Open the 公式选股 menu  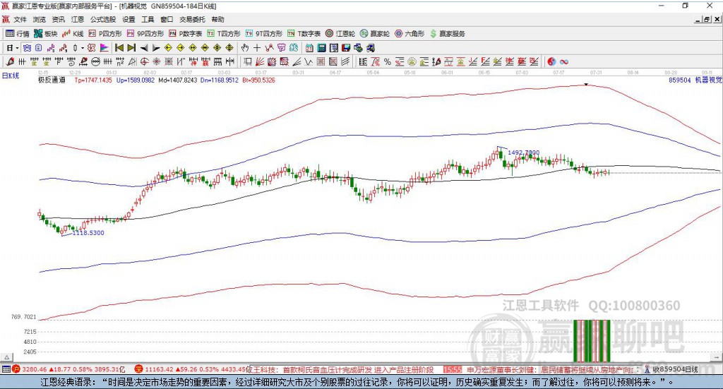coord(103,19)
